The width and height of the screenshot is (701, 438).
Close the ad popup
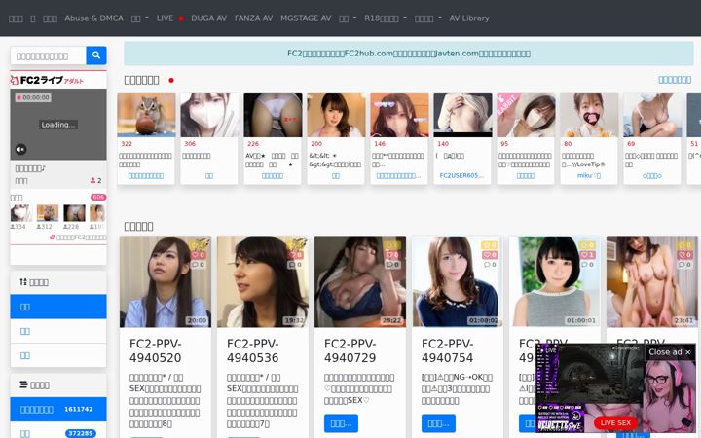click(x=670, y=352)
